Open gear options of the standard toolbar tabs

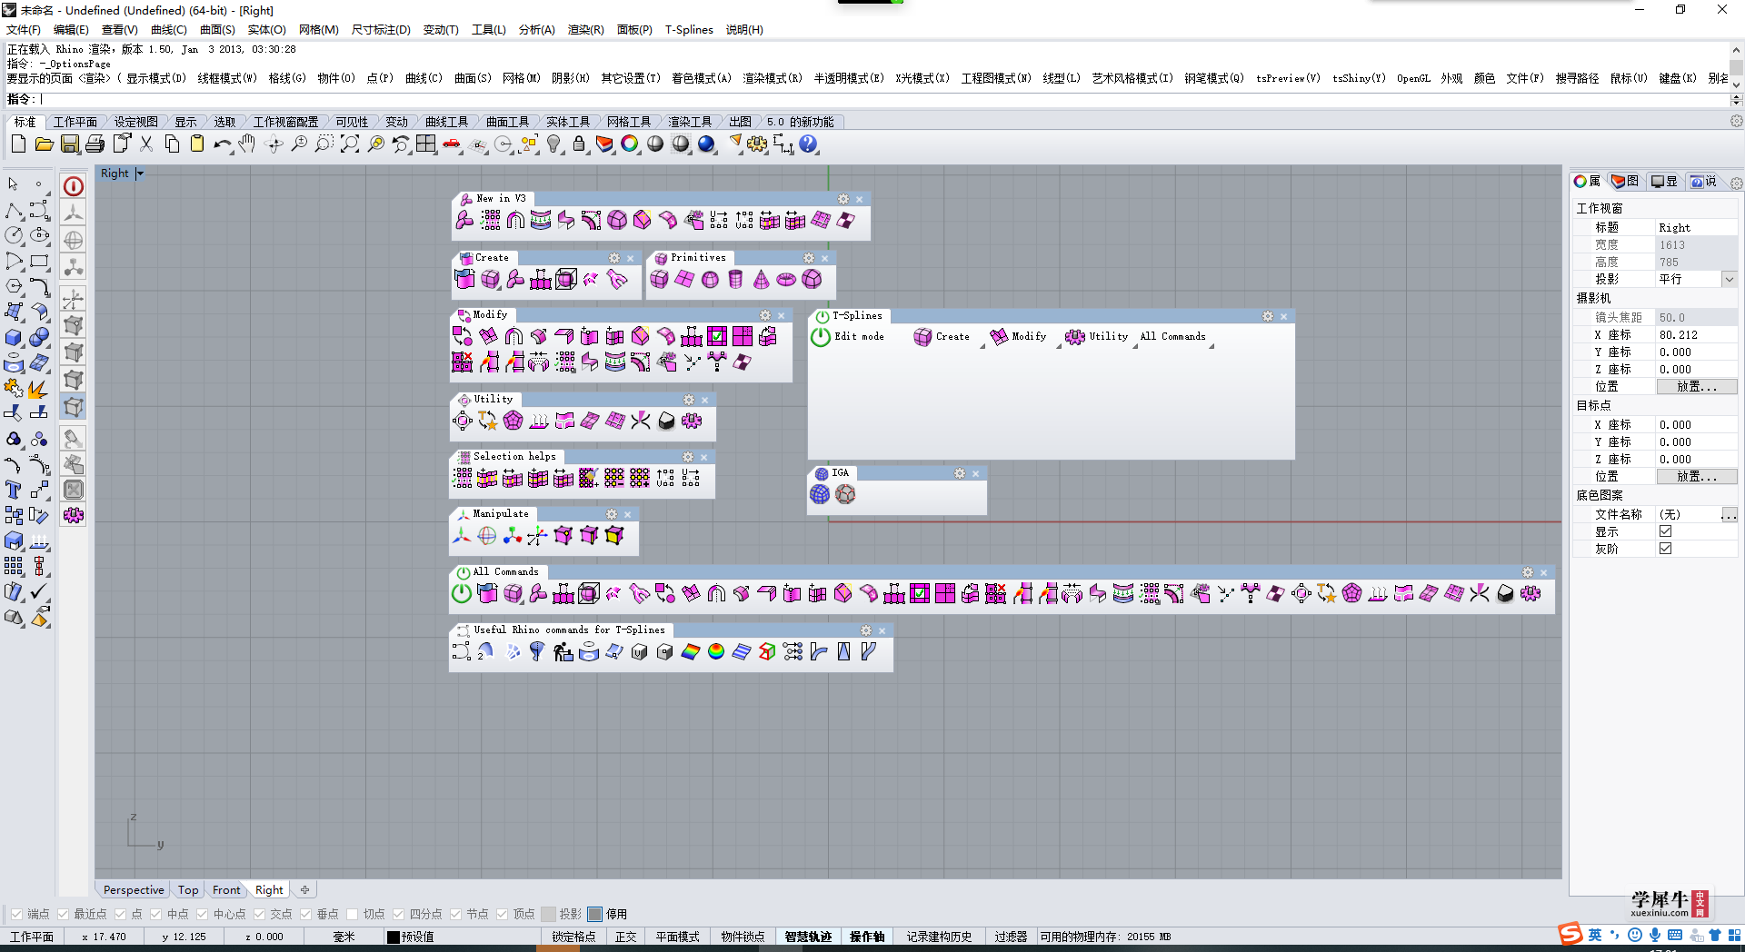coord(1736,122)
